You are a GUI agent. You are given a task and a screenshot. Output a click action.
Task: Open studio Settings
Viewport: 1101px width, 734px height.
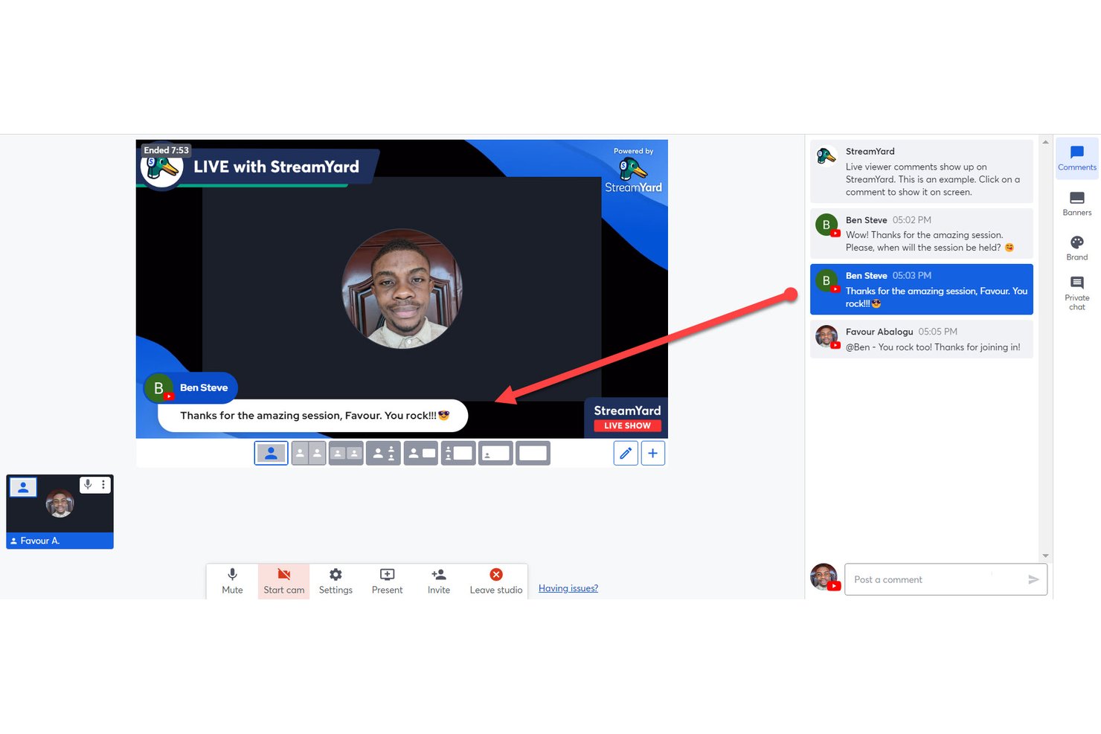[x=336, y=581]
